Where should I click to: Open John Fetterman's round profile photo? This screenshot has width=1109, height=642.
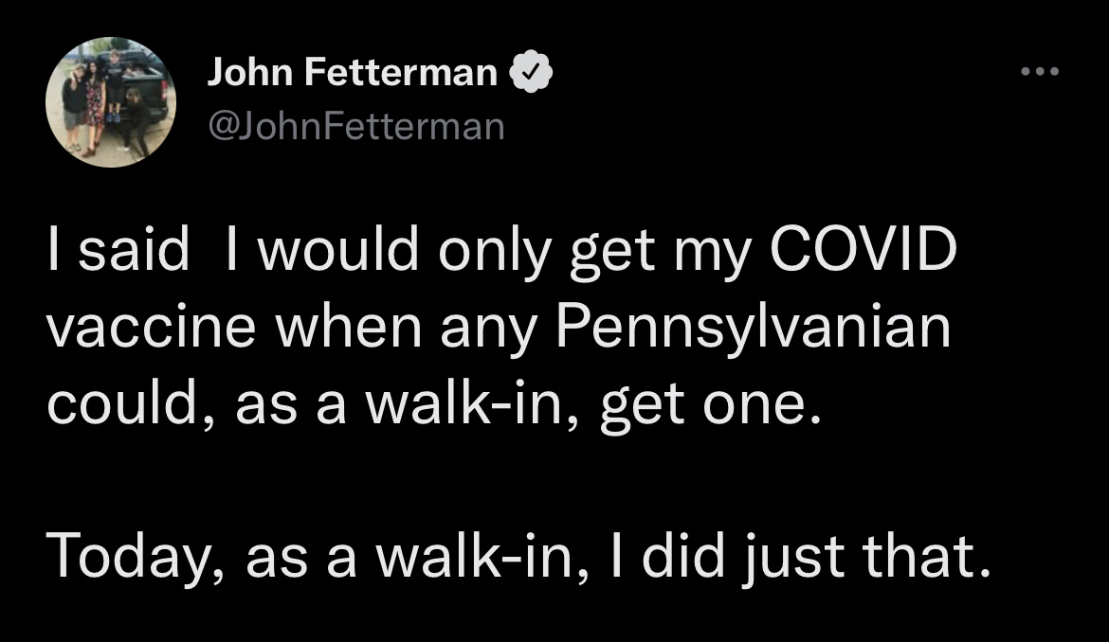point(111,101)
